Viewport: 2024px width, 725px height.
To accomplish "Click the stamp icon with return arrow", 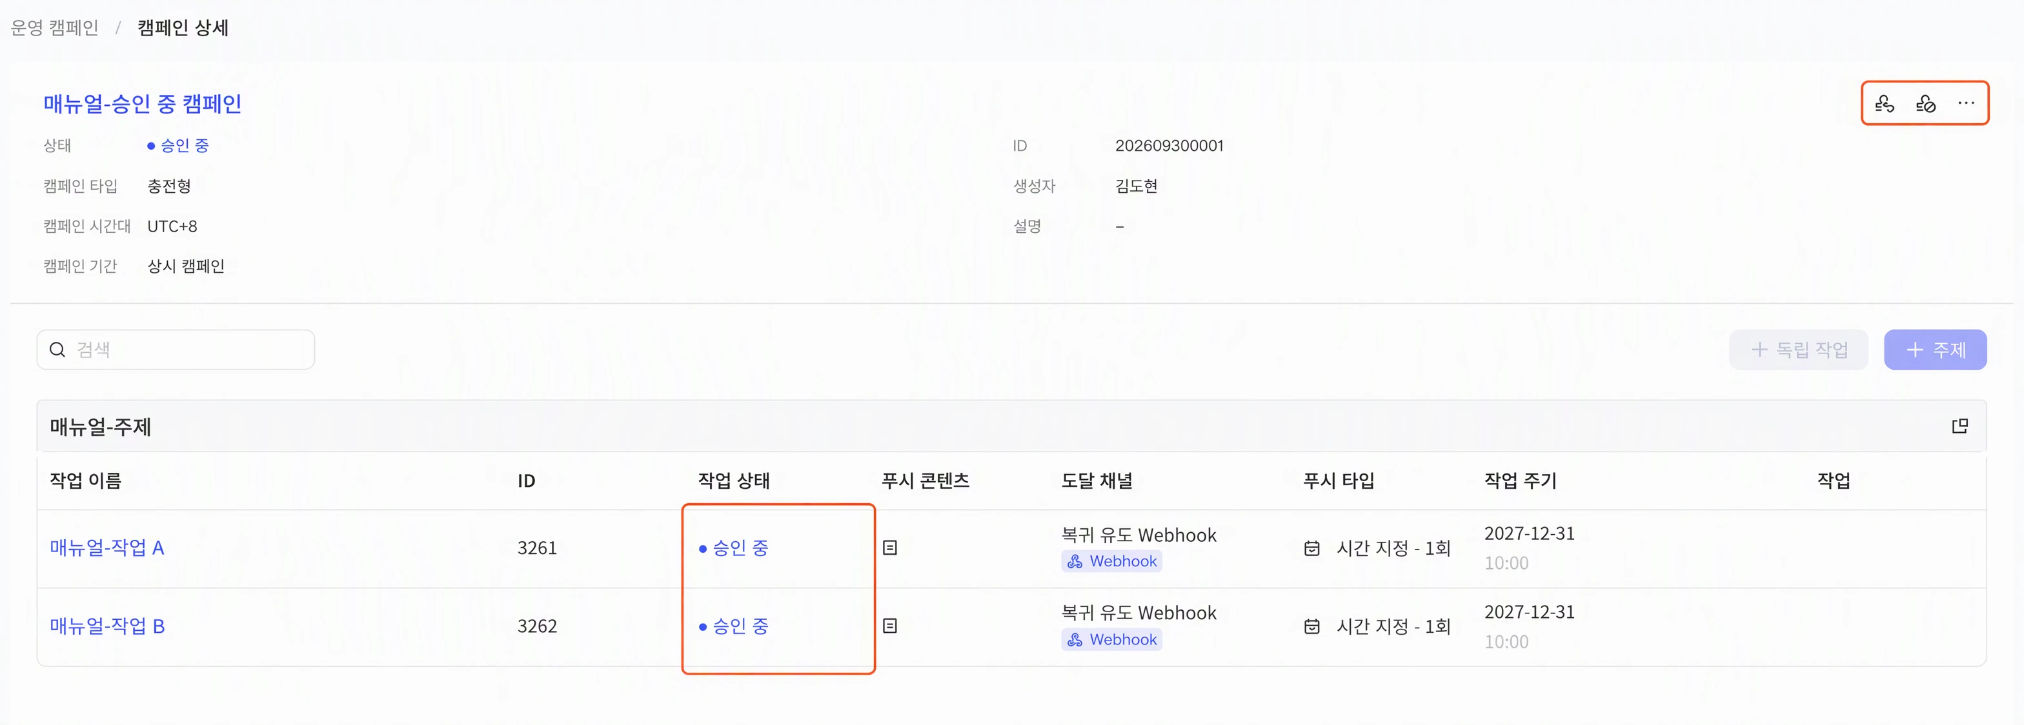I will coord(1884,104).
